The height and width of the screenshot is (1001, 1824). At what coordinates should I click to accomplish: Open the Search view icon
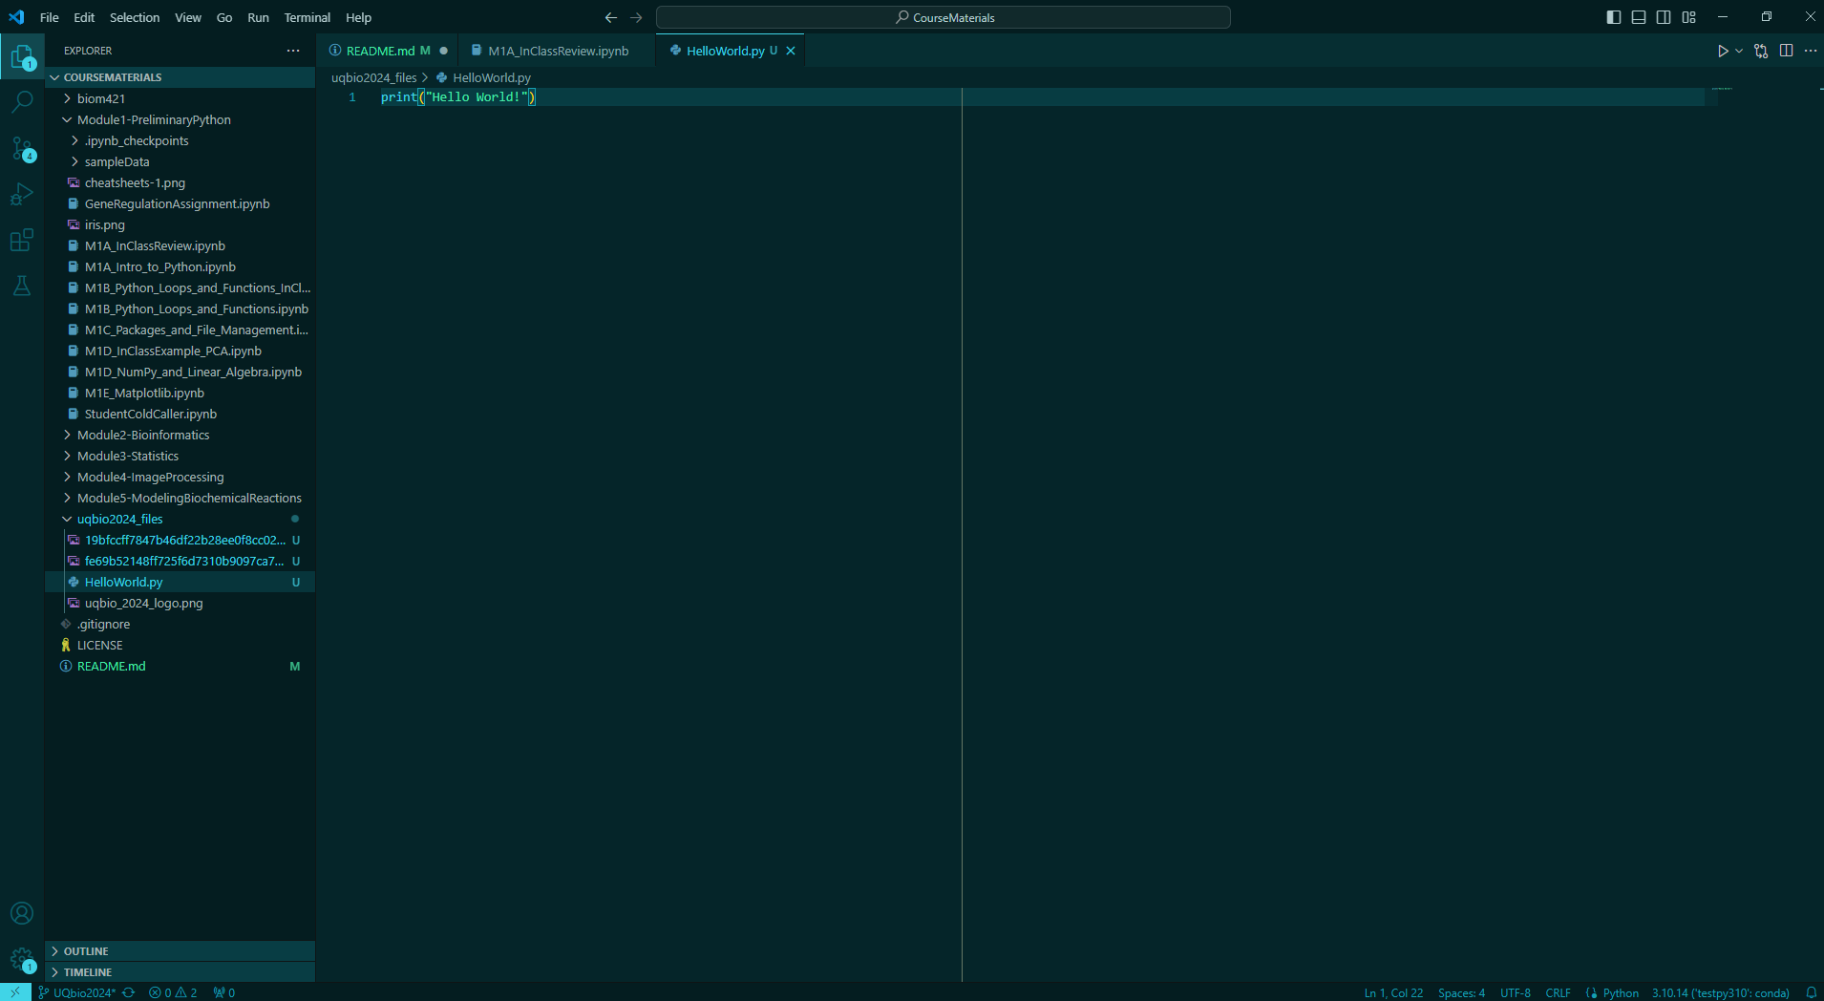[22, 102]
